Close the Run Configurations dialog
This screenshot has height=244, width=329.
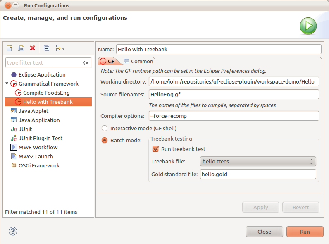tap(265, 232)
